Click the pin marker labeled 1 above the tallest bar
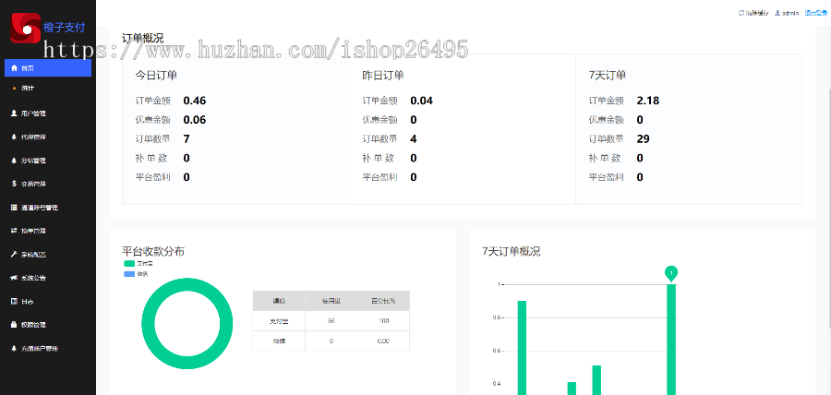 (x=671, y=274)
